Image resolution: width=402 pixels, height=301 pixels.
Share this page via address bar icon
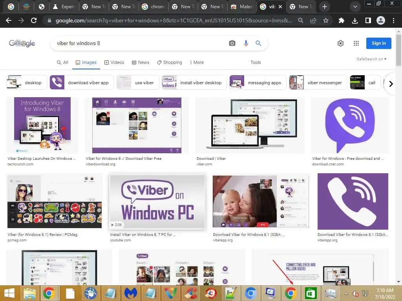[x=313, y=20]
